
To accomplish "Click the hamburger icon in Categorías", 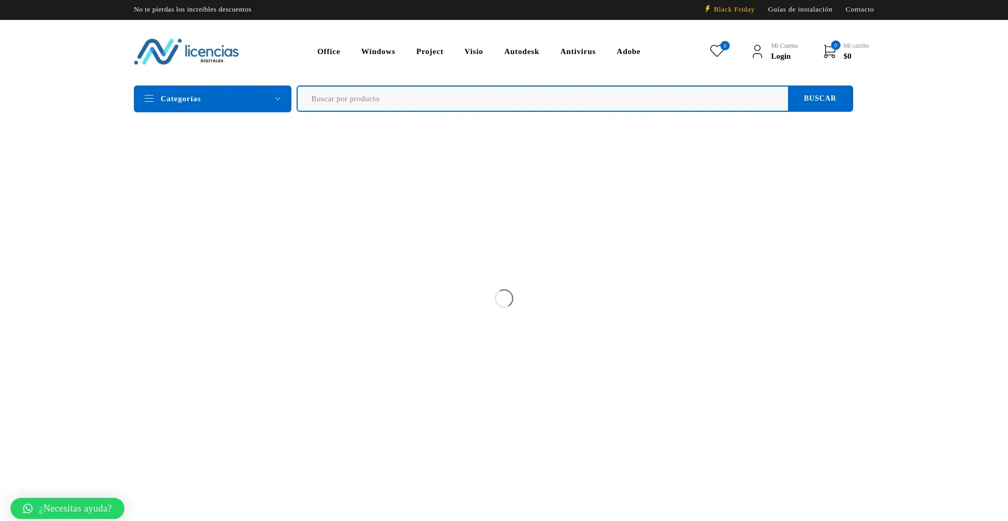I will tap(149, 99).
